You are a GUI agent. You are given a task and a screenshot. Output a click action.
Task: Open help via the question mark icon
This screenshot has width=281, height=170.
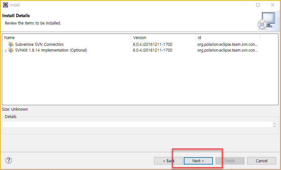(x=9, y=160)
